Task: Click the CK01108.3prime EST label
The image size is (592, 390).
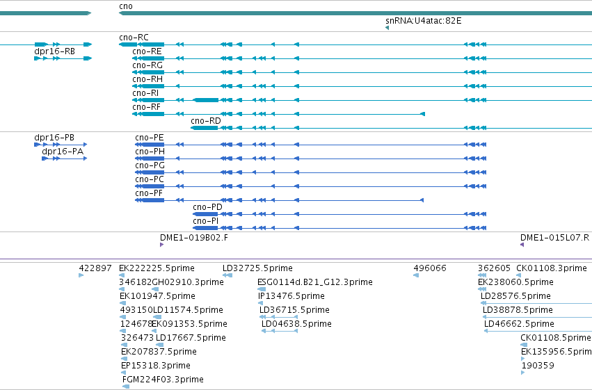Action: pyautogui.click(x=552, y=268)
